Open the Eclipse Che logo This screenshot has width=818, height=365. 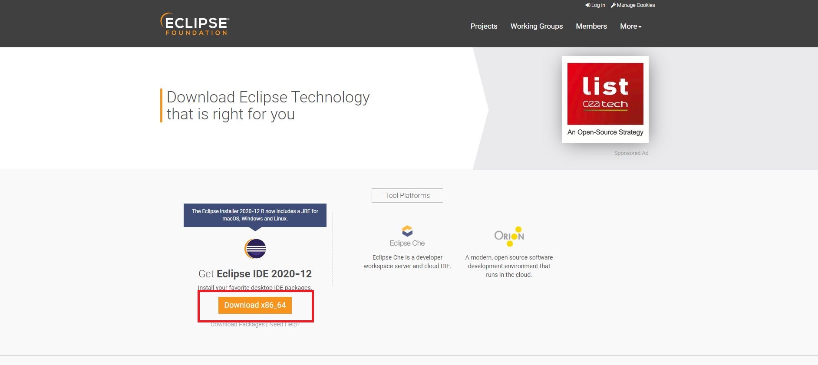[407, 236]
